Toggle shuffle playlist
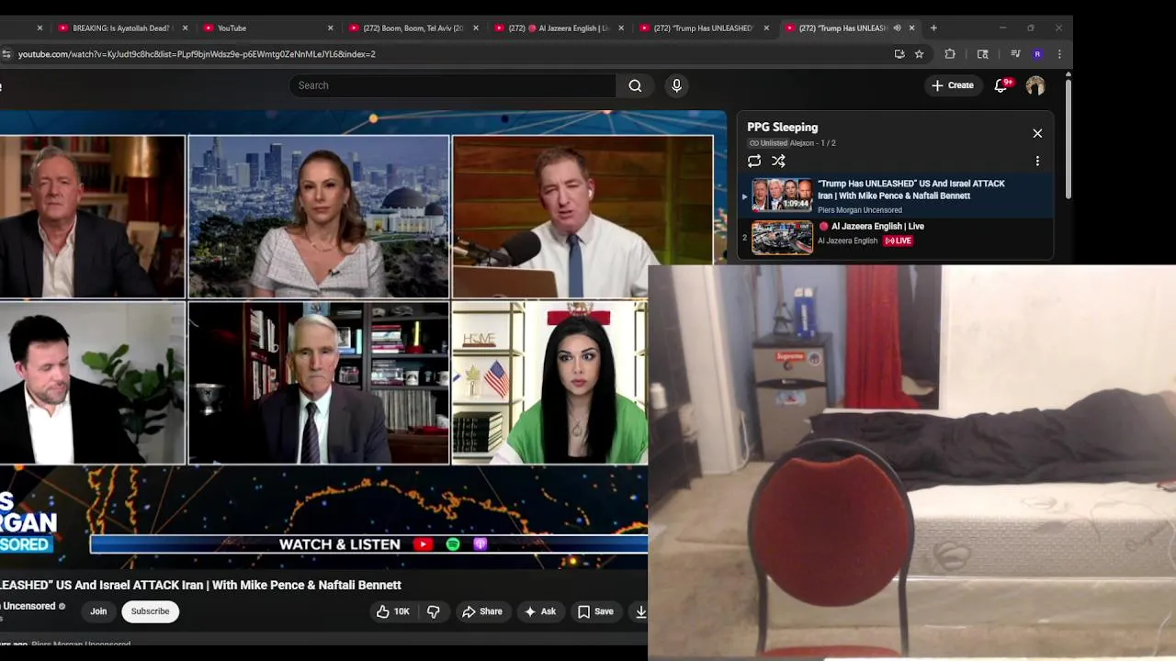Image resolution: width=1176 pixels, height=661 pixels. [778, 161]
